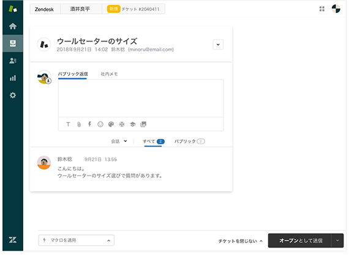Open the Home dashboard from sidebar

[13, 26]
